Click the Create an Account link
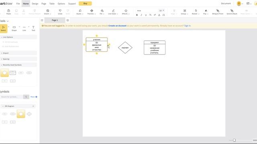This screenshot has height=144, width=257. [x=117, y=26]
